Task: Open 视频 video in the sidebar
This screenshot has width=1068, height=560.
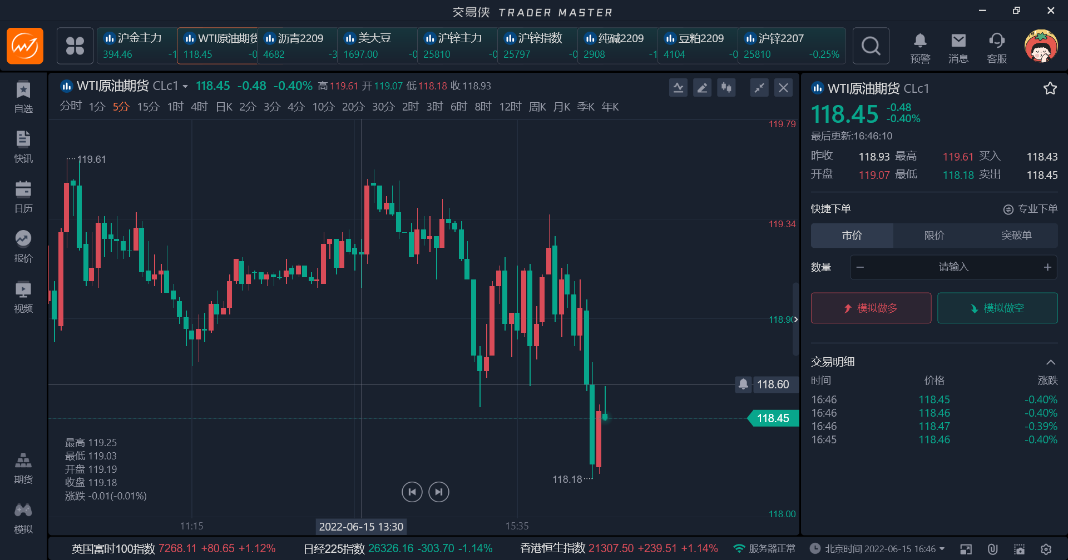Action: (x=23, y=297)
